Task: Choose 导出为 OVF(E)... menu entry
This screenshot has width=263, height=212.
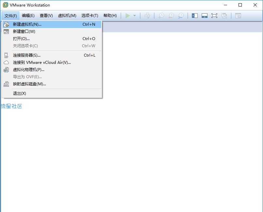Action: tap(52, 77)
